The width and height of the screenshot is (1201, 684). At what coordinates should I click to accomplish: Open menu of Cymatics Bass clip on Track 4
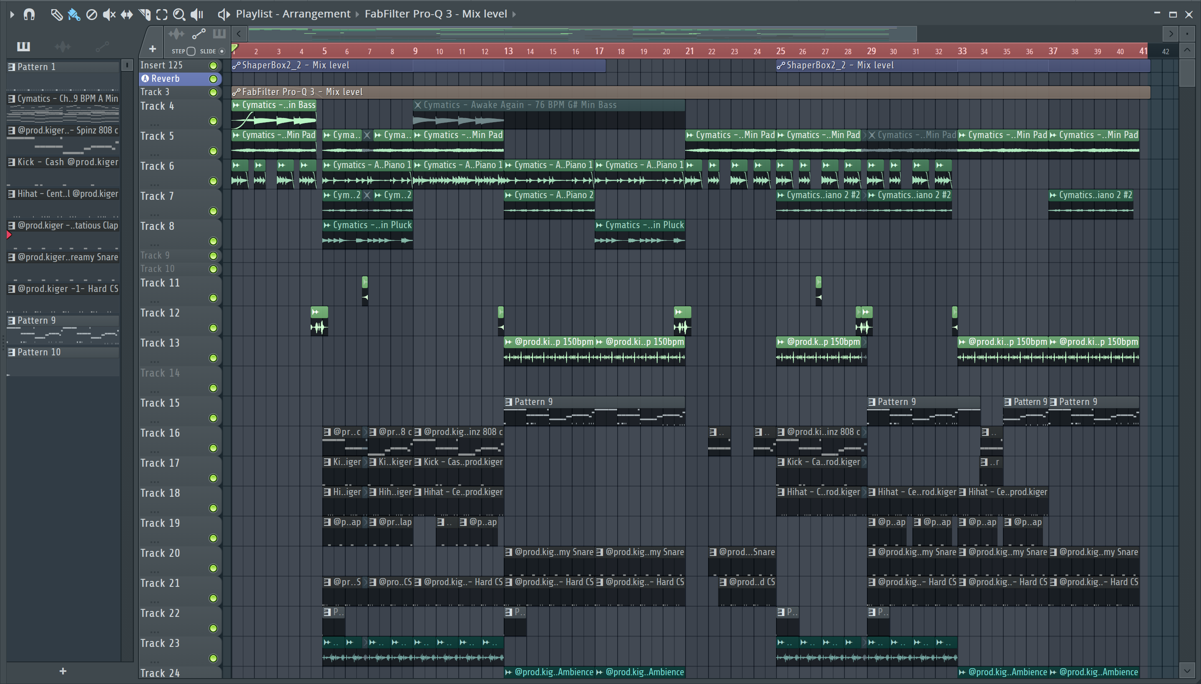236,105
